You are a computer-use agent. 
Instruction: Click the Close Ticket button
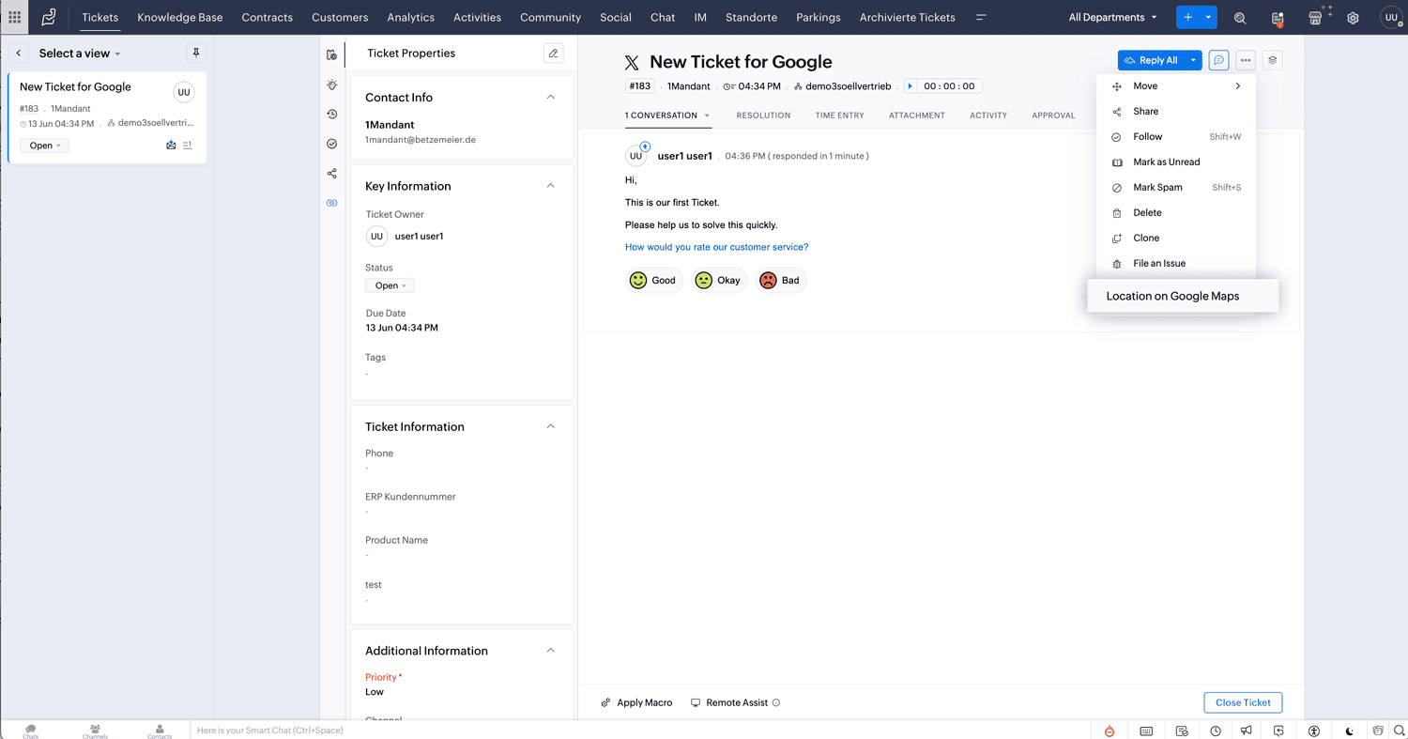pyautogui.click(x=1243, y=702)
